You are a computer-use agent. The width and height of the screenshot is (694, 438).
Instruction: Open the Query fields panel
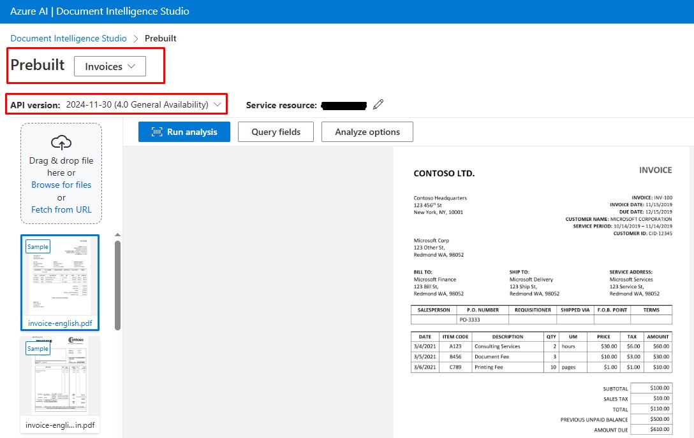click(x=276, y=132)
